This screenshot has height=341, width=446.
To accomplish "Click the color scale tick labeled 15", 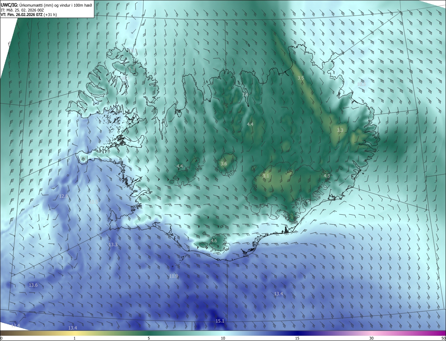I will (x=297, y=338).
